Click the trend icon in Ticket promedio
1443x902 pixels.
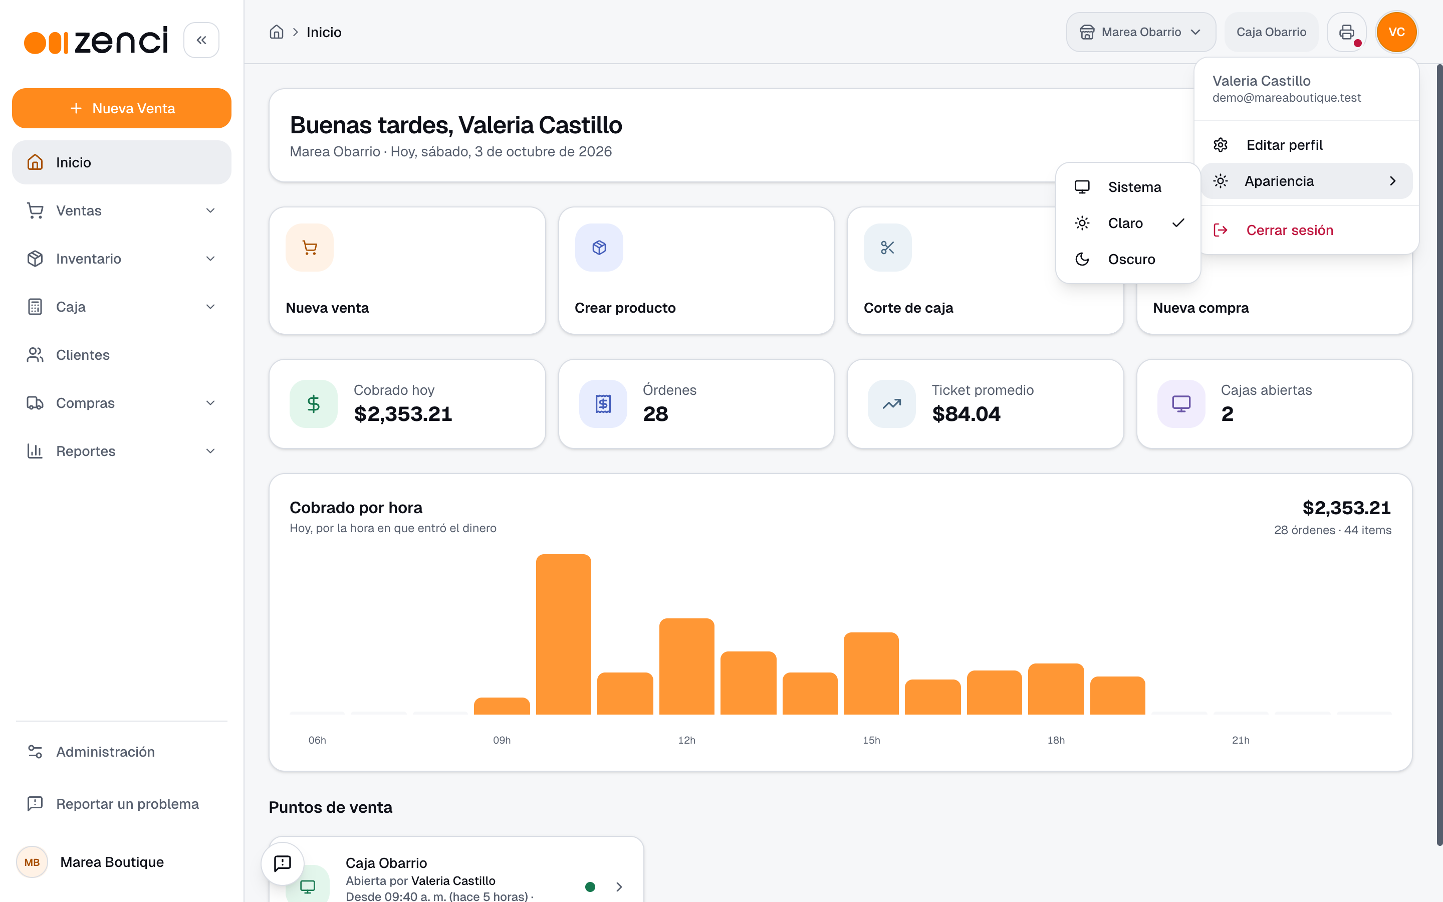pyautogui.click(x=891, y=404)
